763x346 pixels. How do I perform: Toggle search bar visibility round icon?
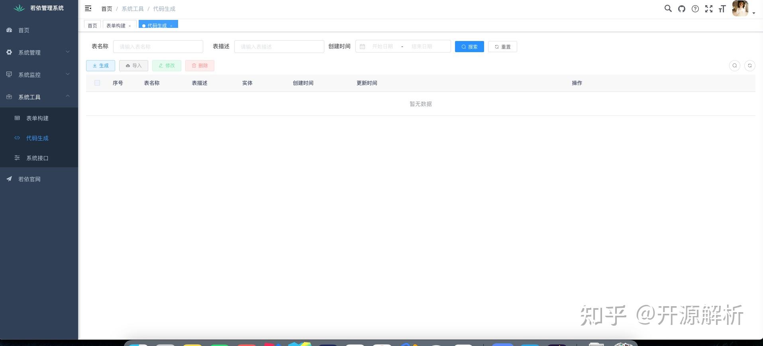pyautogui.click(x=735, y=66)
